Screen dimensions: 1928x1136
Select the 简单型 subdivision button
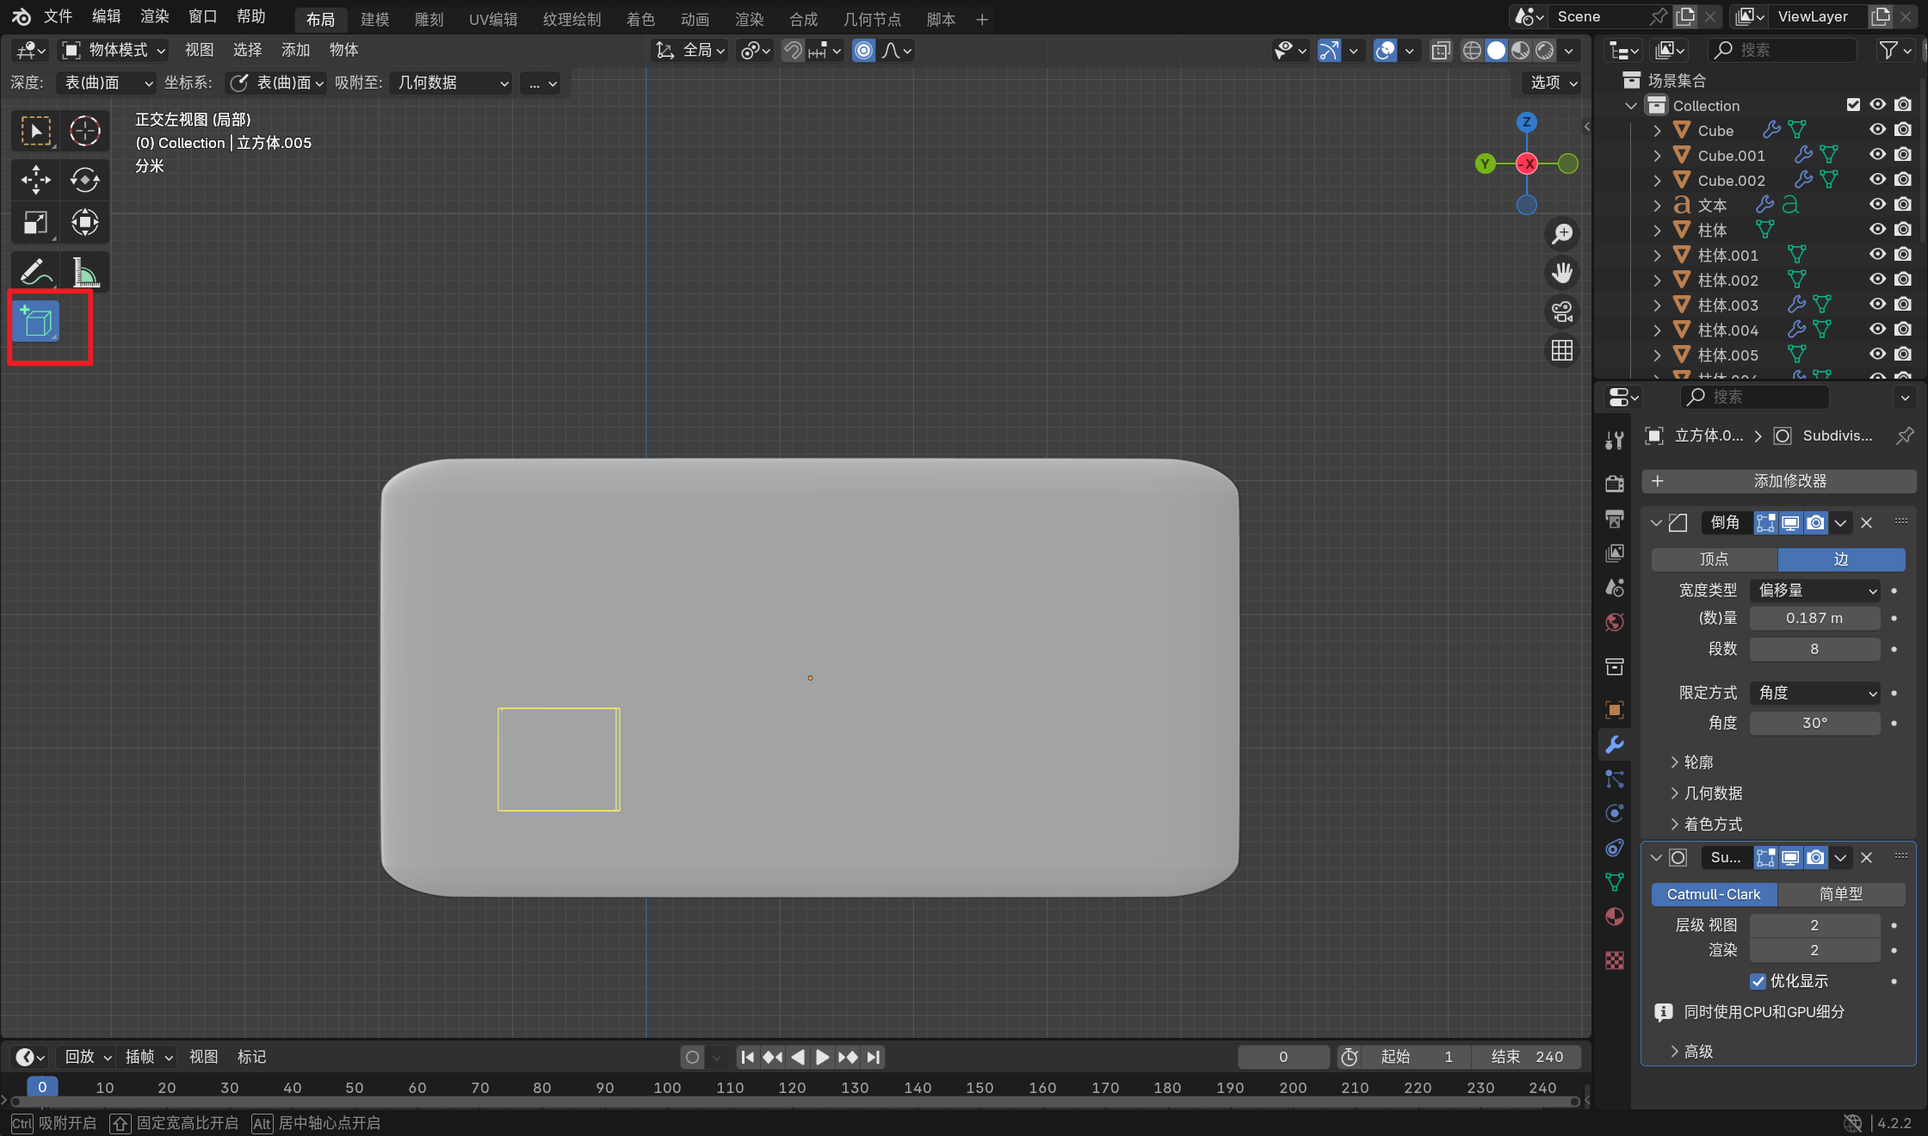point(1840,894)
